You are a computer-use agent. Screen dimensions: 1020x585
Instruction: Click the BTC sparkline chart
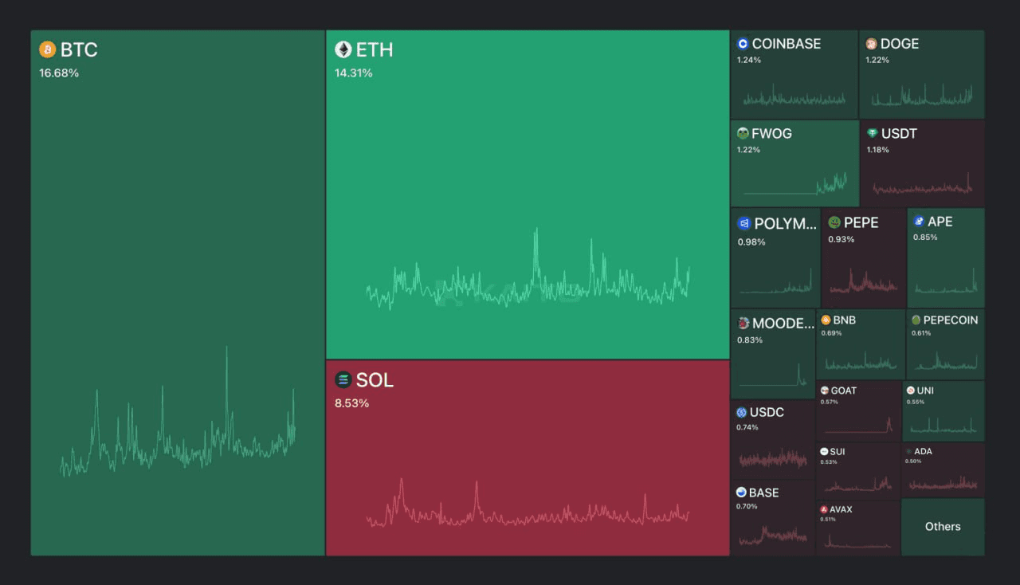[178, 412]
